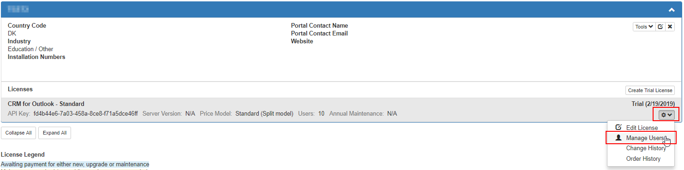
Task: Click the pencil icon next to Edit License
Action: (619, 128)
